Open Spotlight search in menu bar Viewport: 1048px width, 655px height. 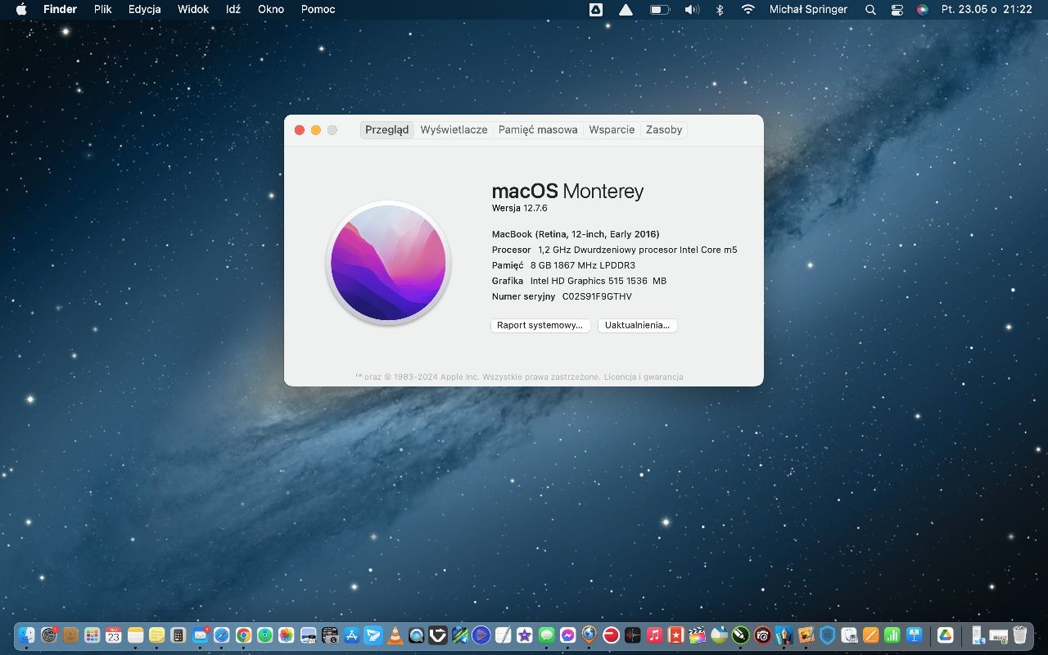870,10
